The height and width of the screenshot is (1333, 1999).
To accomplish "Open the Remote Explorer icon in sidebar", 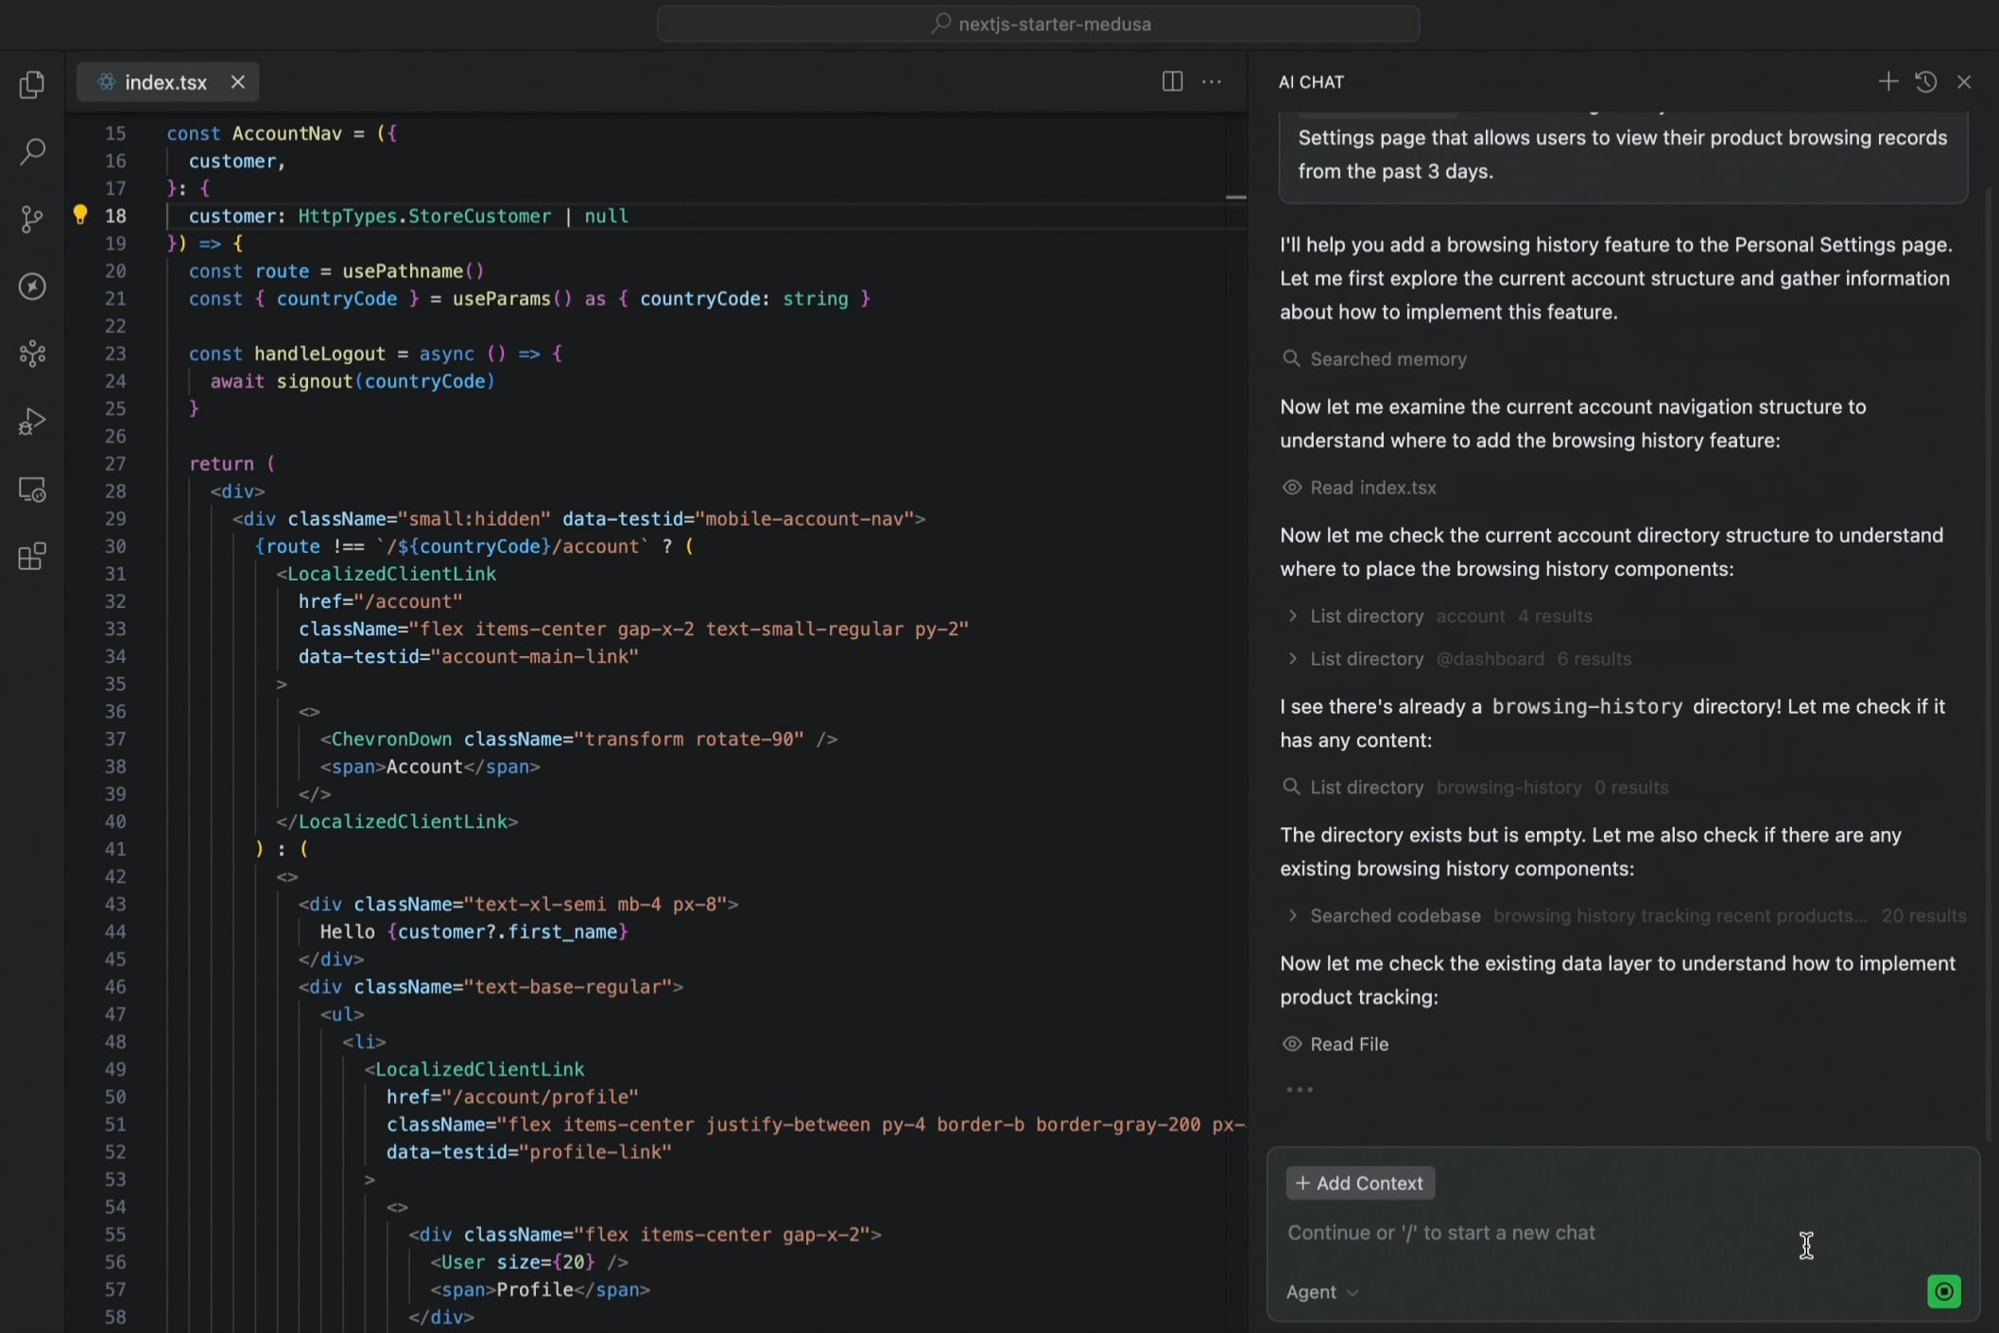I will point(32,490).
